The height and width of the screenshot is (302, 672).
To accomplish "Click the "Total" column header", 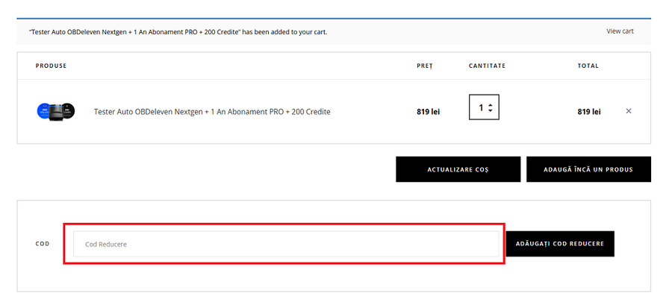I will coord(588,66).
